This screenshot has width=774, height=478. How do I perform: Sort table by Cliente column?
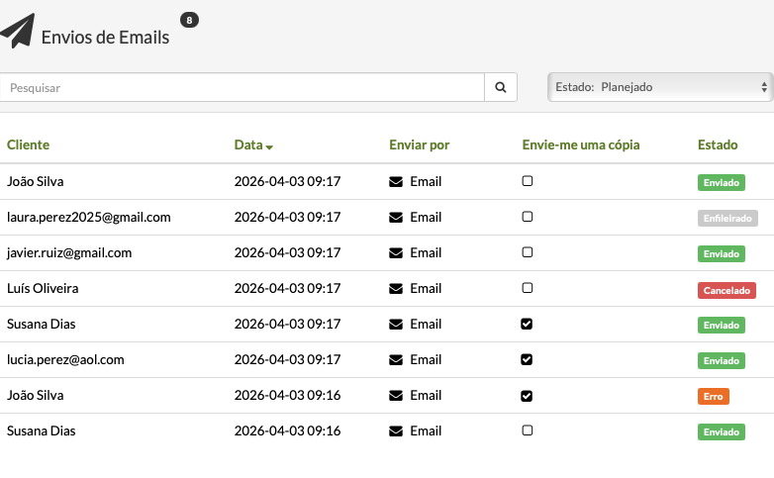(28, 144)
